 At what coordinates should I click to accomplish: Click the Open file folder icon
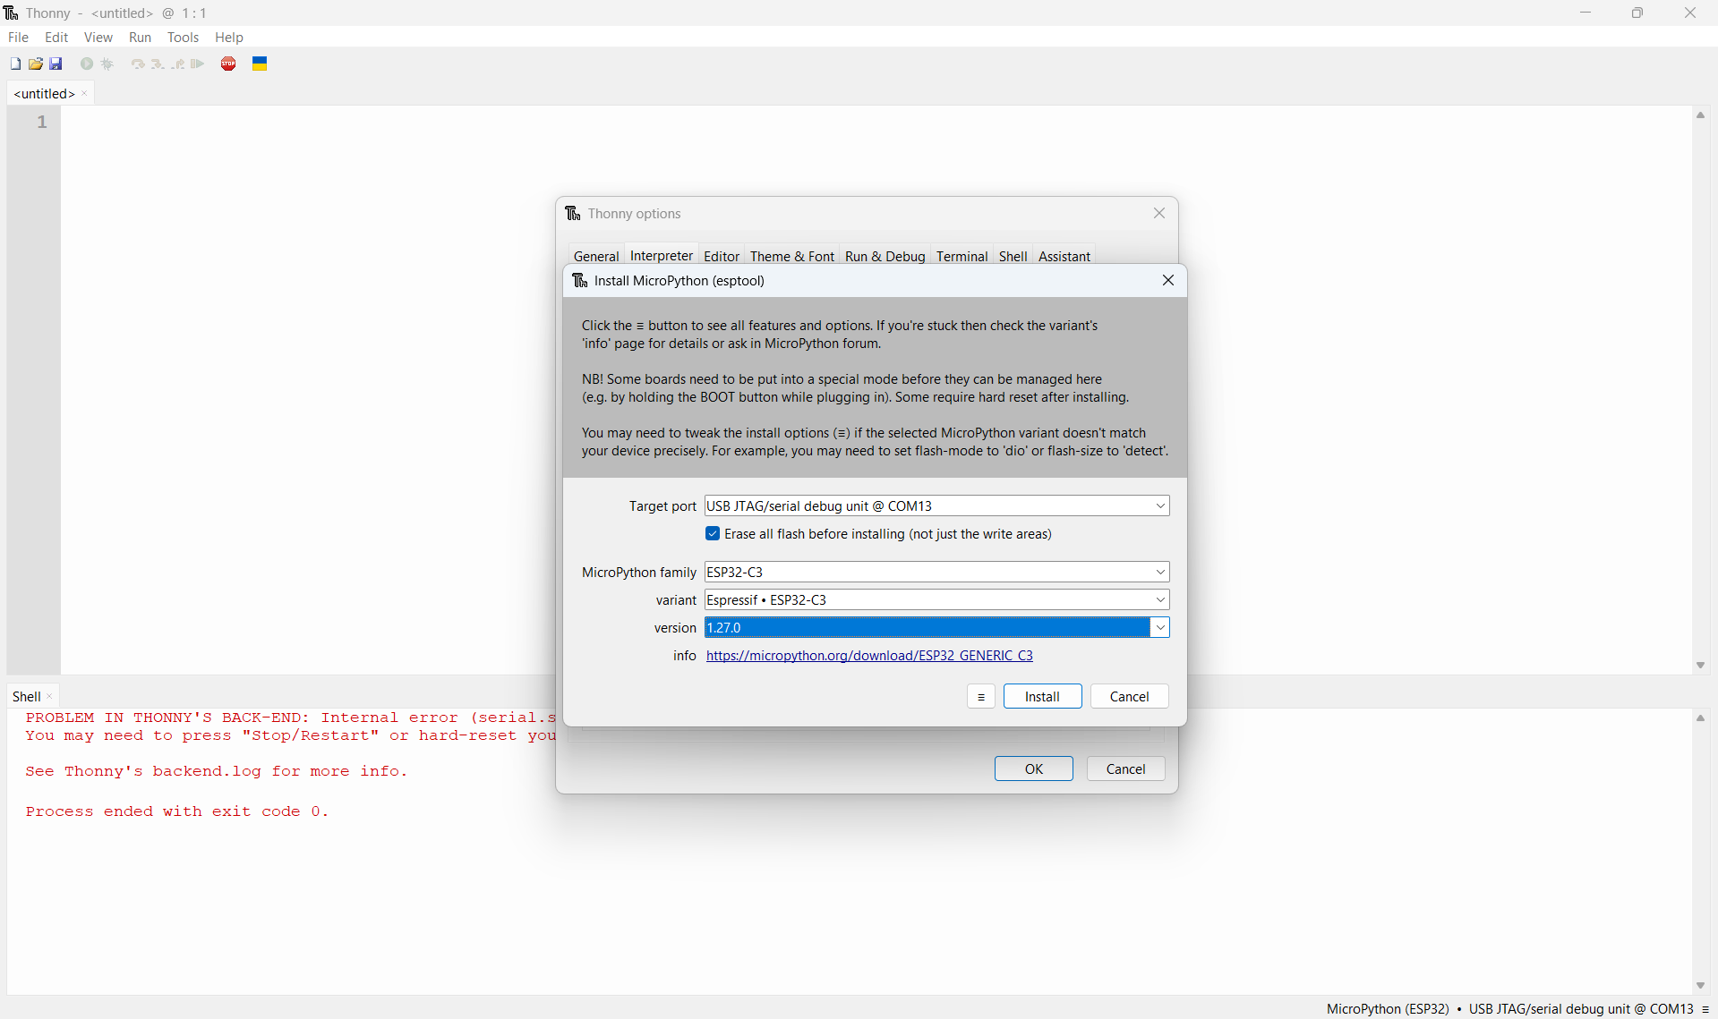(x=36, y=64)
